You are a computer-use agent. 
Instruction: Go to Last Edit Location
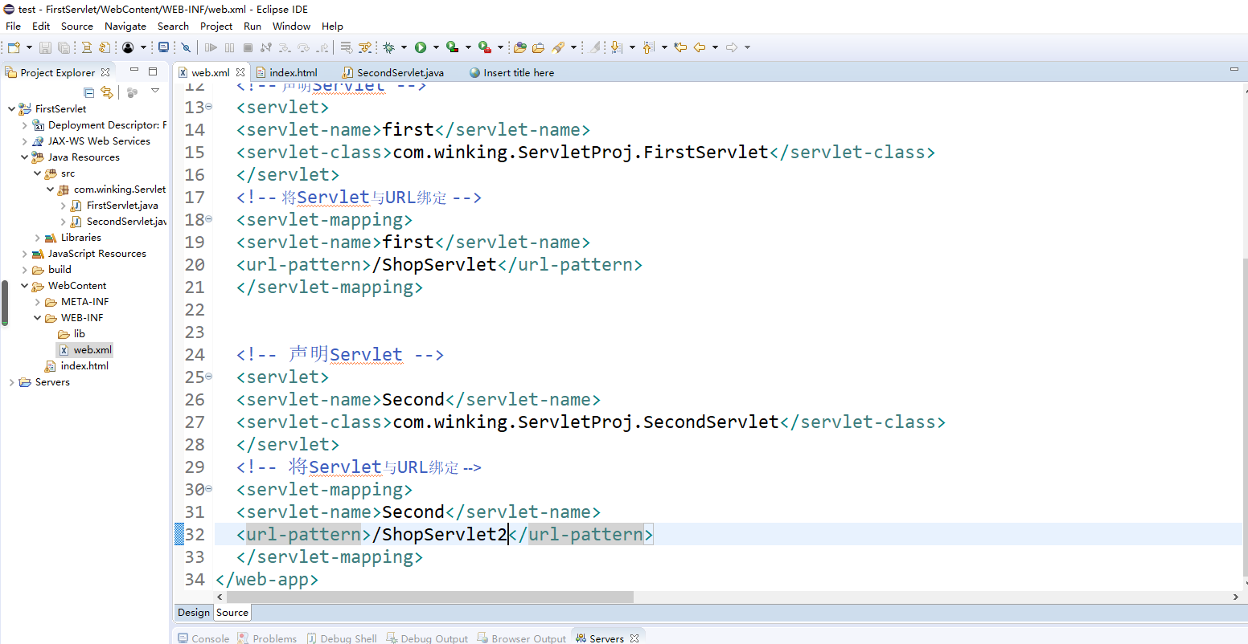680,47
